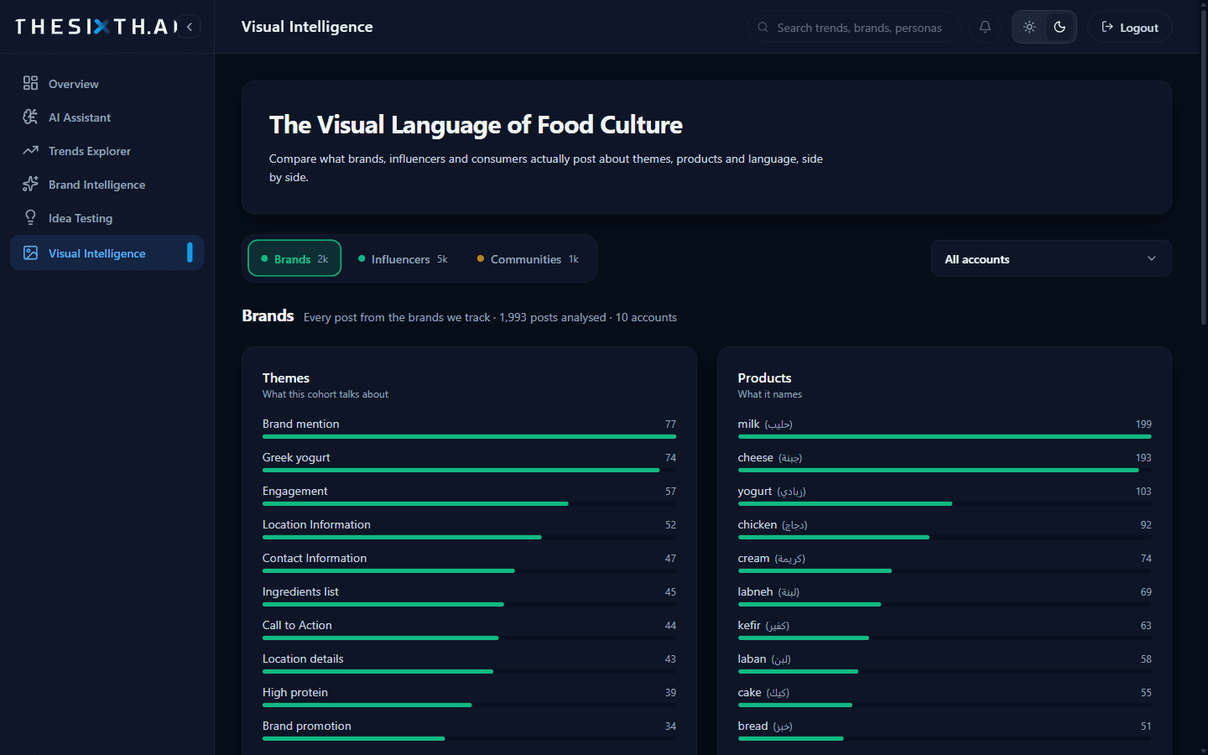The image size is (1208, 755).
Task: Click the Brand Intelligence sparkle icon
Action: point(30,184)
